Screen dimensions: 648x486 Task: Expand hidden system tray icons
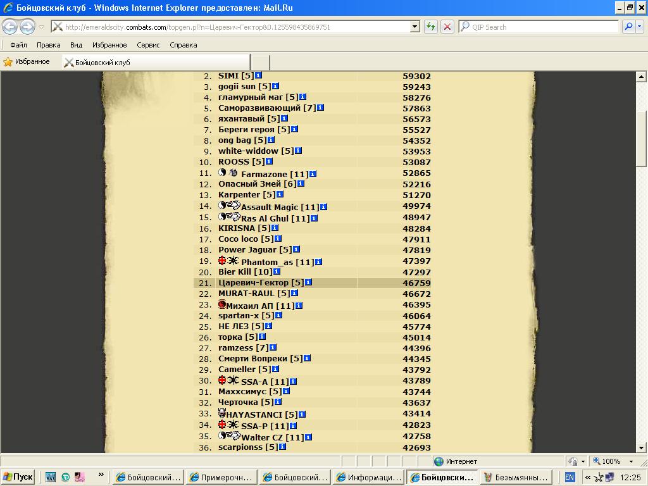[588, 477]
